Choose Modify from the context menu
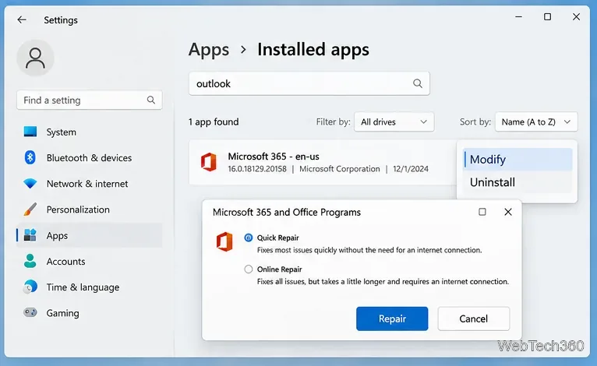This screenshot has height=366, width=597. (x=518, y=160)
